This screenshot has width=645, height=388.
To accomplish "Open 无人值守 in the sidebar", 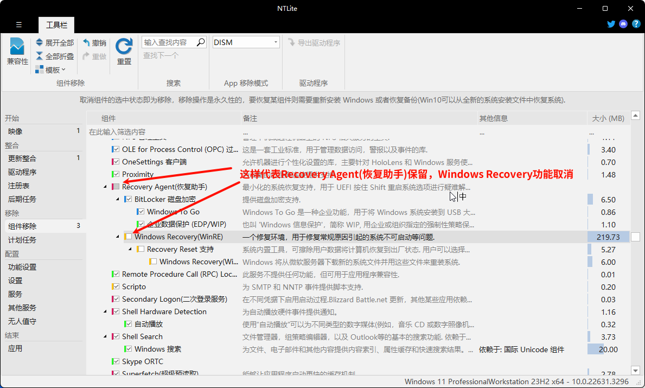I will pos(43,321).
